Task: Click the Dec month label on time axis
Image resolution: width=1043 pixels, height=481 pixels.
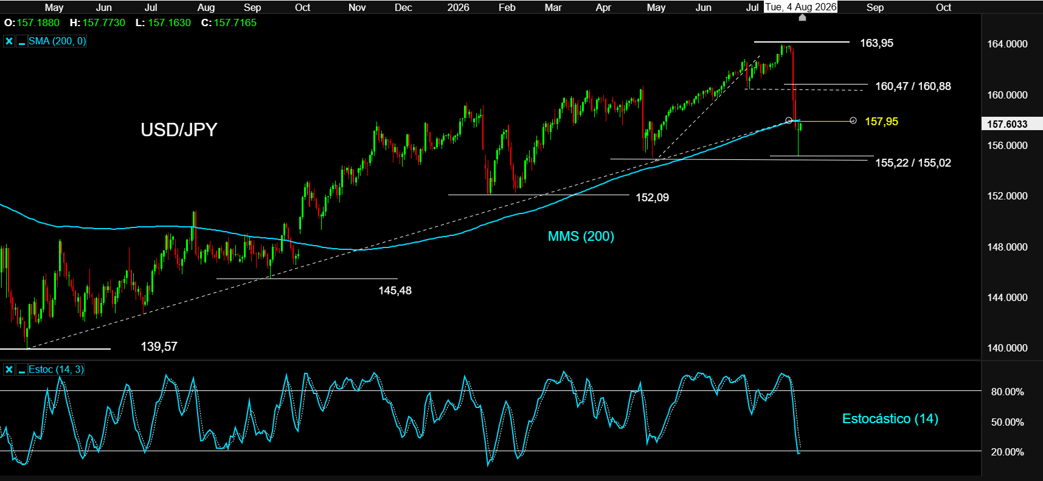Action: [403, 7]
